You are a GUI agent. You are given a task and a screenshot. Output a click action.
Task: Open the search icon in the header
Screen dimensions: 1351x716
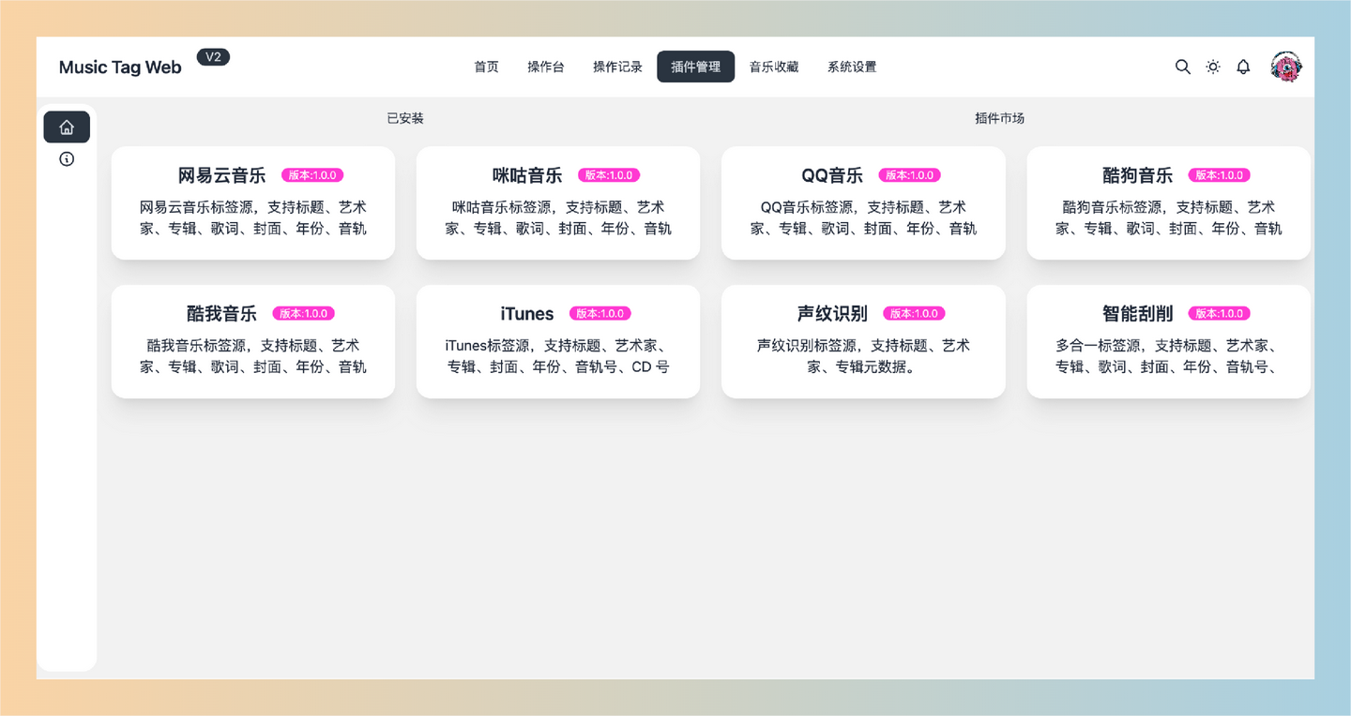1182,67
